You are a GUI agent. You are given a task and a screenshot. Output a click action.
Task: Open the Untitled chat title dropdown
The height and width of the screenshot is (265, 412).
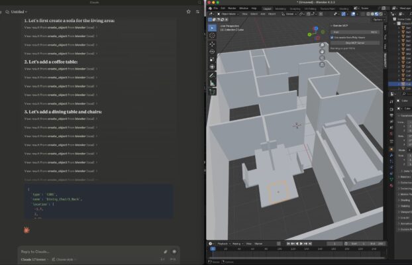(x=18, y=12)
